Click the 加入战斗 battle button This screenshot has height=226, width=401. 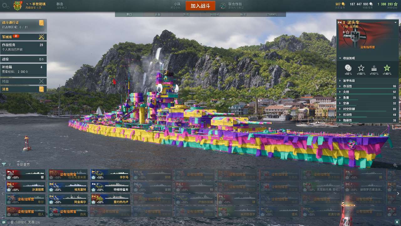coord(200,6)
